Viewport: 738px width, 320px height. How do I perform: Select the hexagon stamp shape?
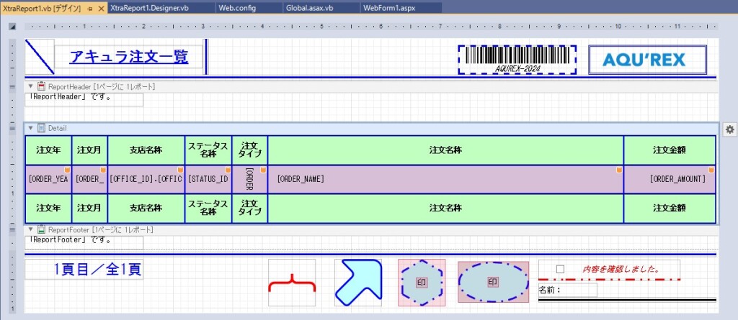(422, 283)
